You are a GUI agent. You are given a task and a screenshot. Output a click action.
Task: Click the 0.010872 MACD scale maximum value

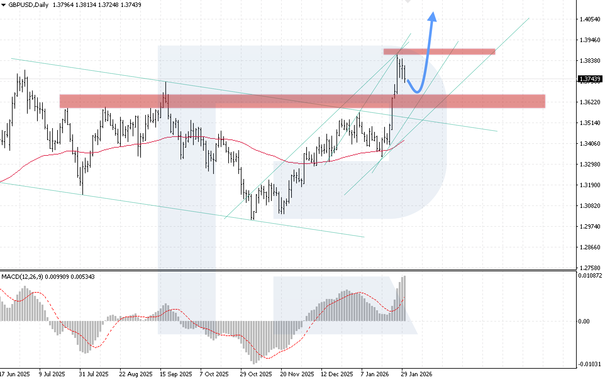[x=590, y=275]
